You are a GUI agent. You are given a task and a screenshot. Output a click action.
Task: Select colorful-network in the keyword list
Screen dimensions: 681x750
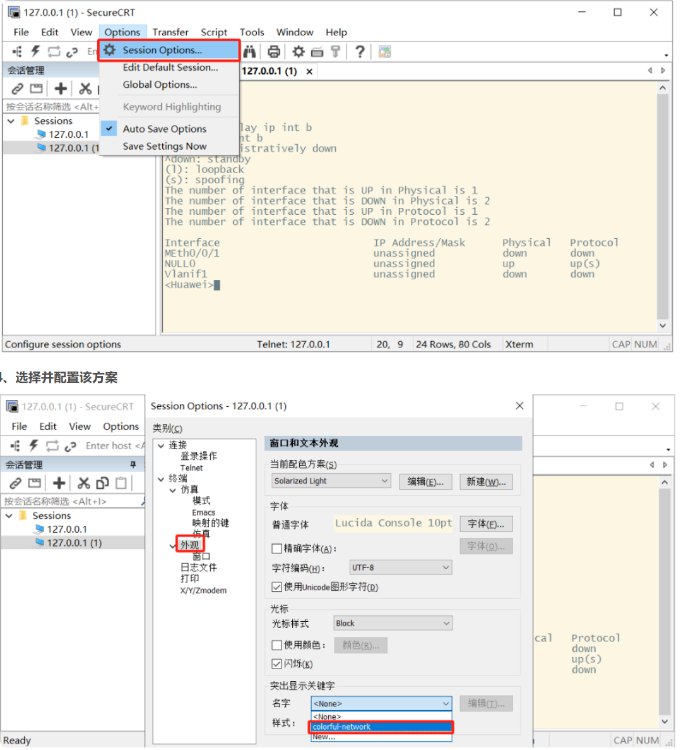coord(381,727)
